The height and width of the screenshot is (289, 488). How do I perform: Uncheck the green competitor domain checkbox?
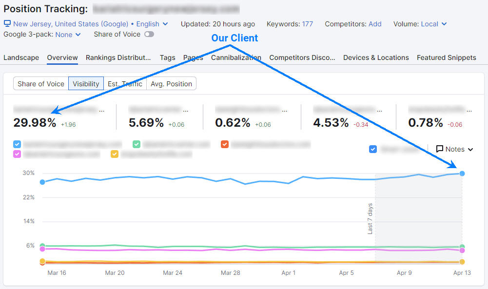point(137,144)
